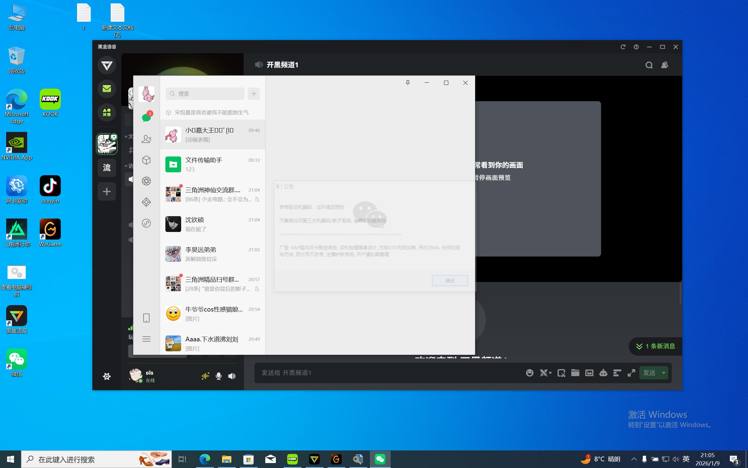Open the 文件传输助手 chat

coord(213,164)
